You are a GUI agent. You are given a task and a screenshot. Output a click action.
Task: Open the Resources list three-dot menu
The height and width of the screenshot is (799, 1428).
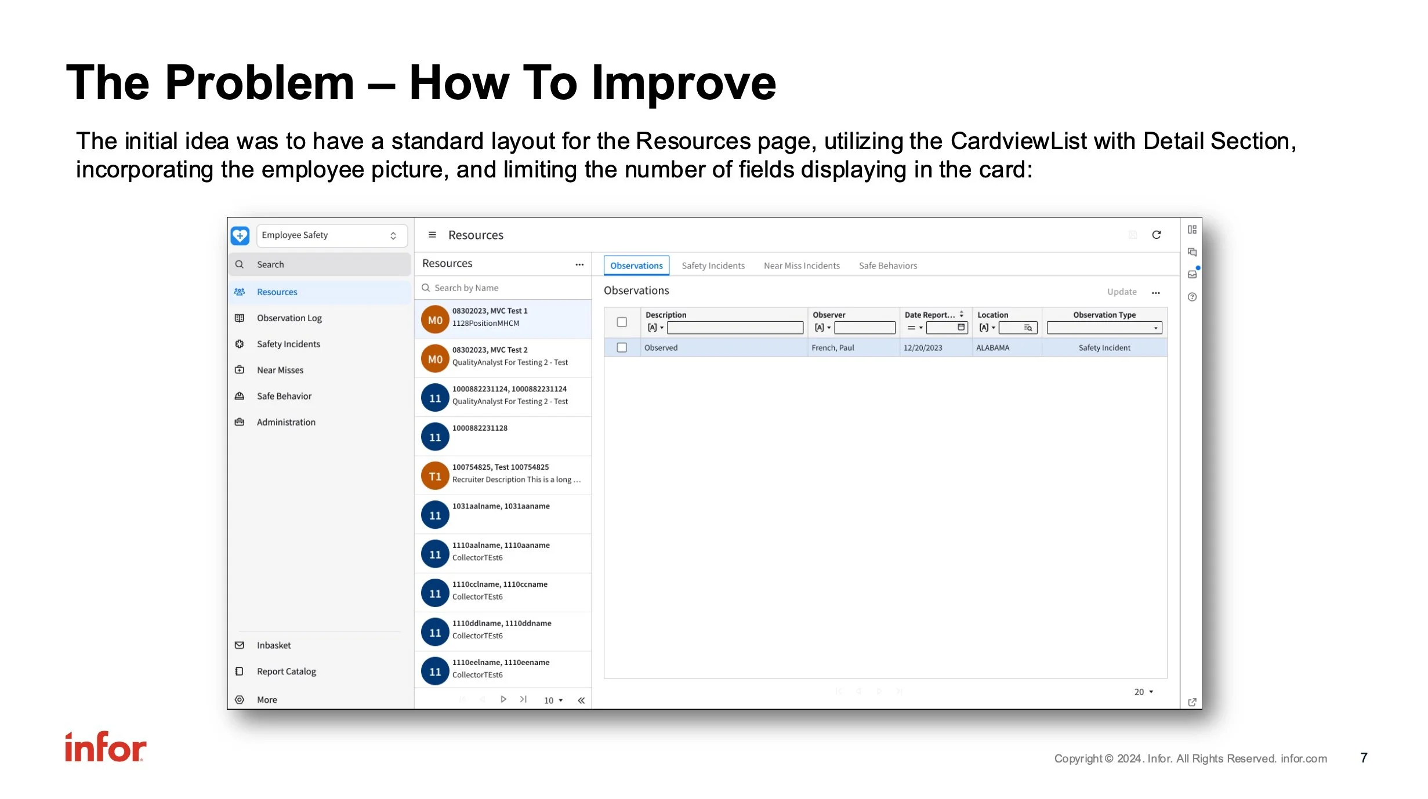tap(579, 264)
